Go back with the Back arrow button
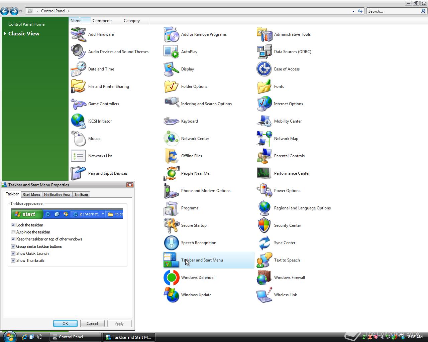The image size is (428, 342). tap(5, 11)
